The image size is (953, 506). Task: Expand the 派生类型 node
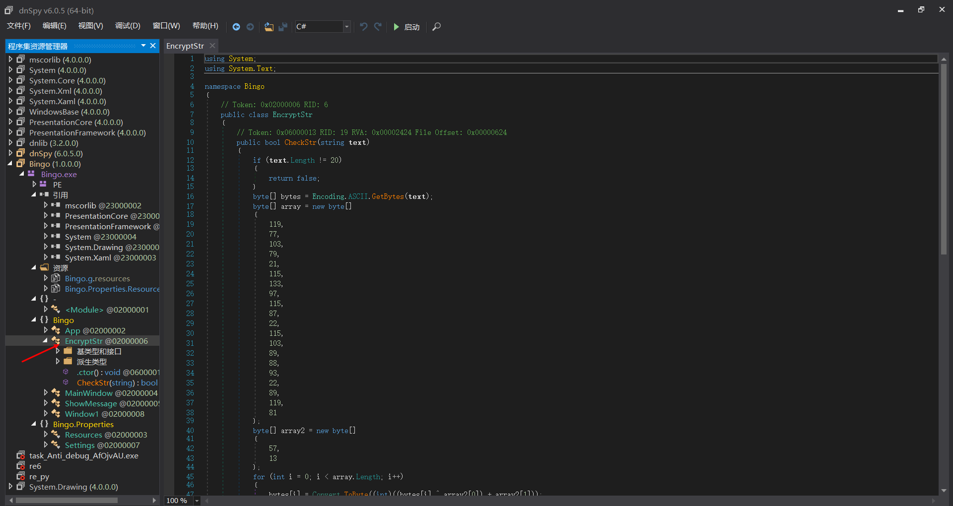point(58,361)
